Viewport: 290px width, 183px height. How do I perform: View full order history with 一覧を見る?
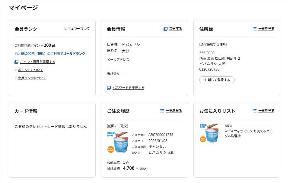(x=174, y=111)
